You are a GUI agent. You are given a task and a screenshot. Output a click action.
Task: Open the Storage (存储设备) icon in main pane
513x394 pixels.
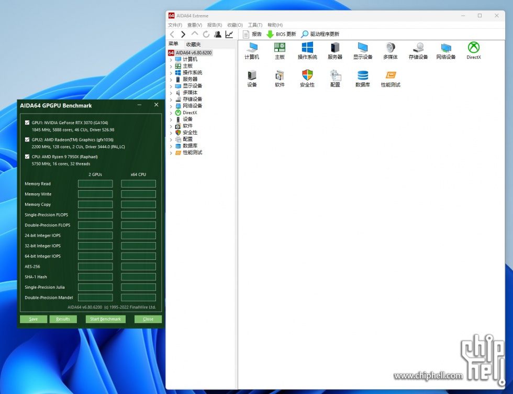coord(418,51)
